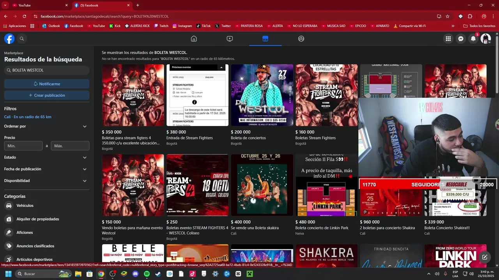
Task: Open Messenger chats icon
Action: pos(461,38)
